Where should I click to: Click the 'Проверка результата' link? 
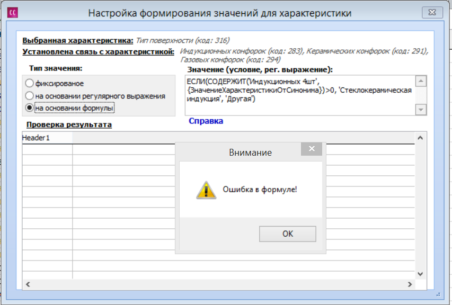[69, 125]
